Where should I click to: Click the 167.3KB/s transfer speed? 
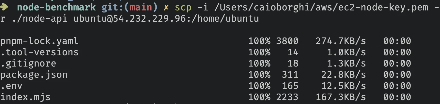point(341,97)
